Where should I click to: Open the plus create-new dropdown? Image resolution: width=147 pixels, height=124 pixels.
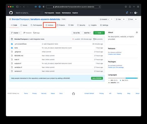click(131, 13)
